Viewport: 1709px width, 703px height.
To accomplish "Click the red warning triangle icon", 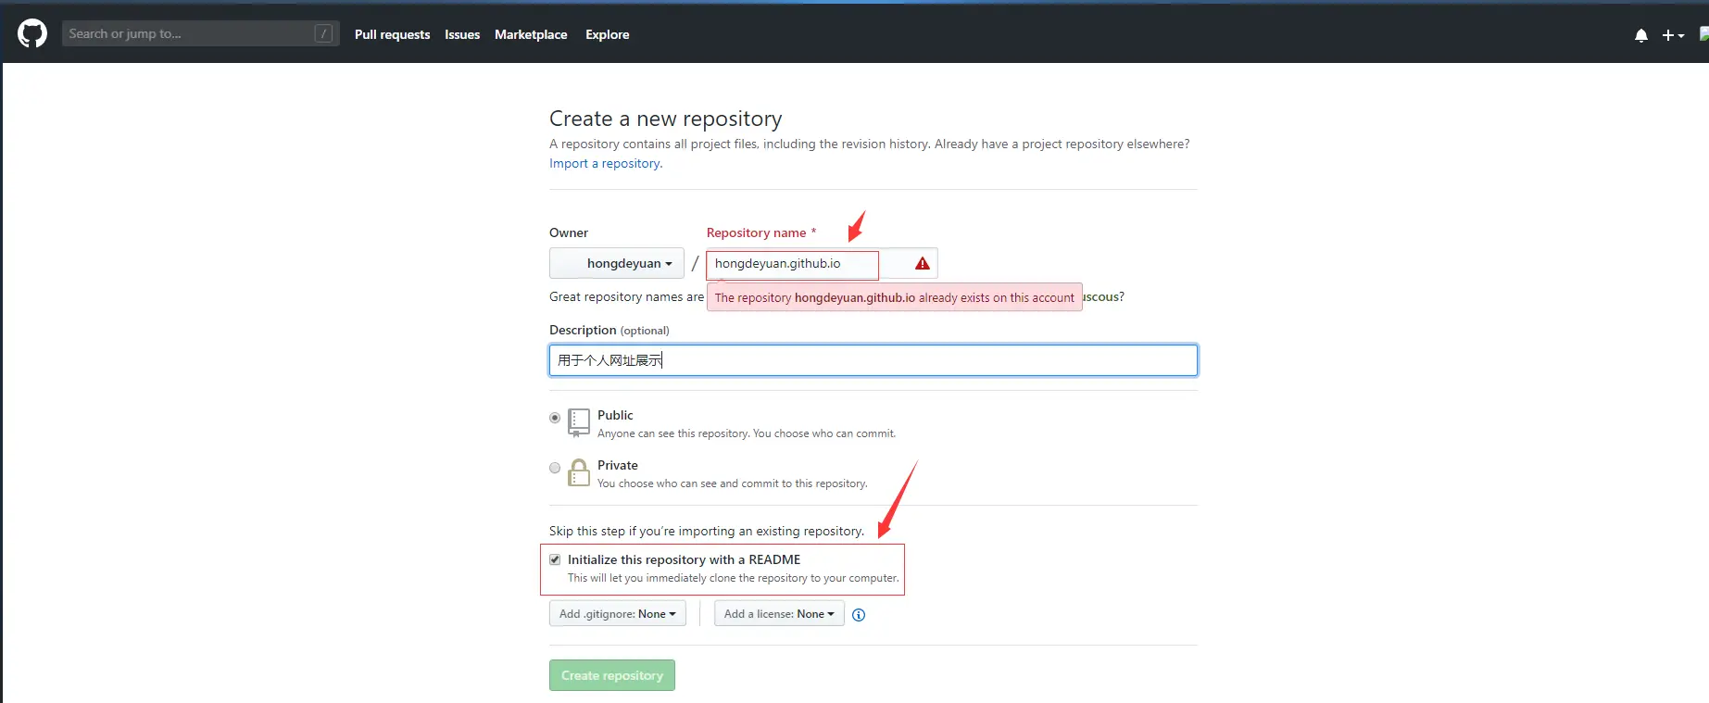I will click(923, 264).
